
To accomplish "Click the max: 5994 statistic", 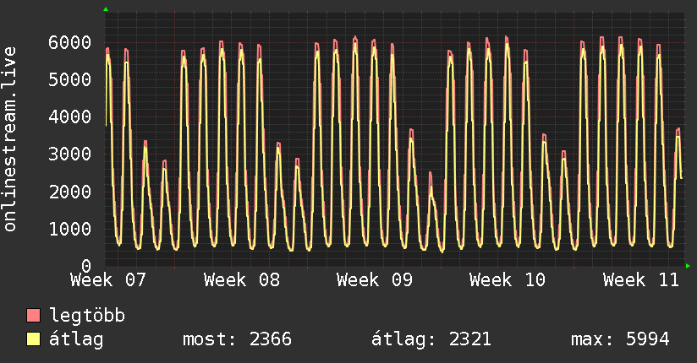I will pyautogui.click(x=620, y=340).
